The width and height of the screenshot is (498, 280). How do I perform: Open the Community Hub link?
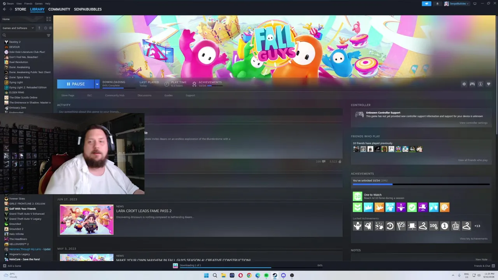pos(114,95)
